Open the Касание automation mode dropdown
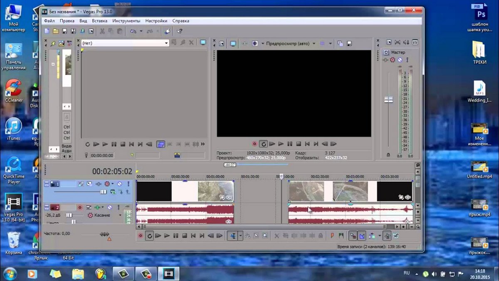Image resolution: width=499 pixels, height=281 pixels. tap(120, 215)
